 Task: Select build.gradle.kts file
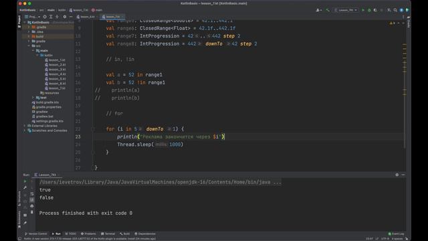(x=45, y=102)
